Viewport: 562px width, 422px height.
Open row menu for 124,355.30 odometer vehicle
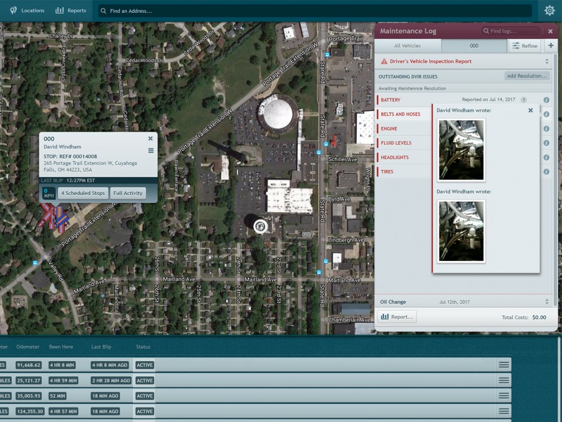click(504, 411)
